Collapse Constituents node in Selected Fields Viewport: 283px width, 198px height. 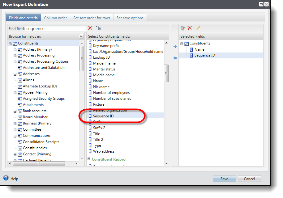point(182,44)
